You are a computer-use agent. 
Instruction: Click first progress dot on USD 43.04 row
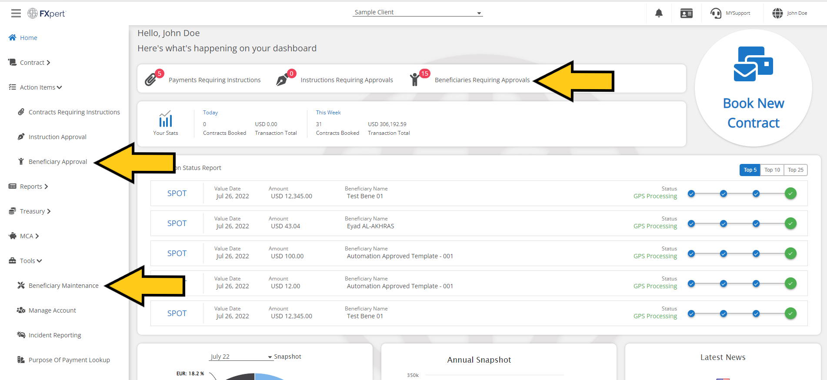tap(691, 223)
